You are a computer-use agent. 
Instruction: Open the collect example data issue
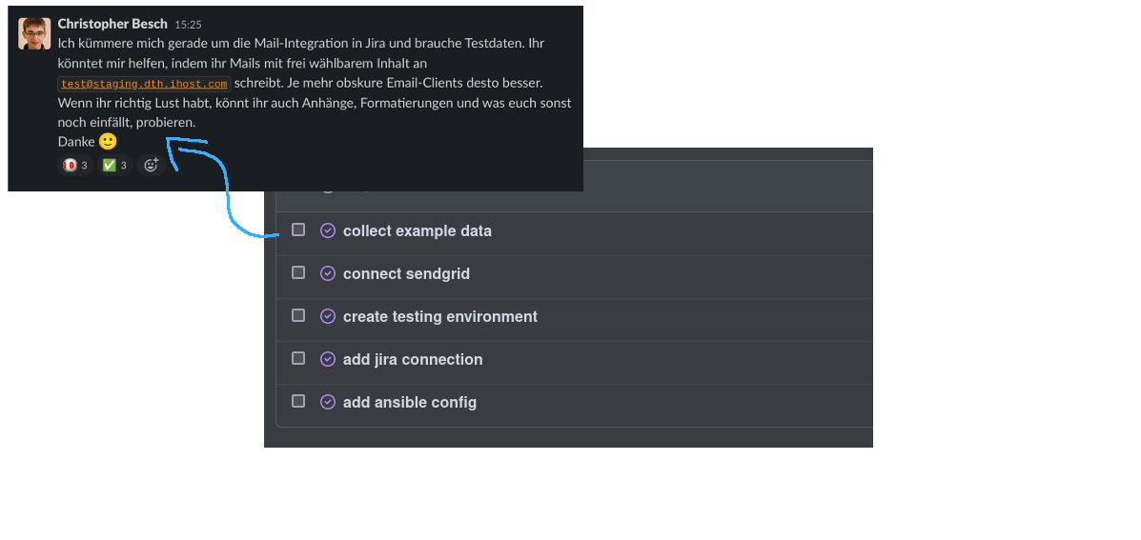pyautogui.click(x=418, y=230)
